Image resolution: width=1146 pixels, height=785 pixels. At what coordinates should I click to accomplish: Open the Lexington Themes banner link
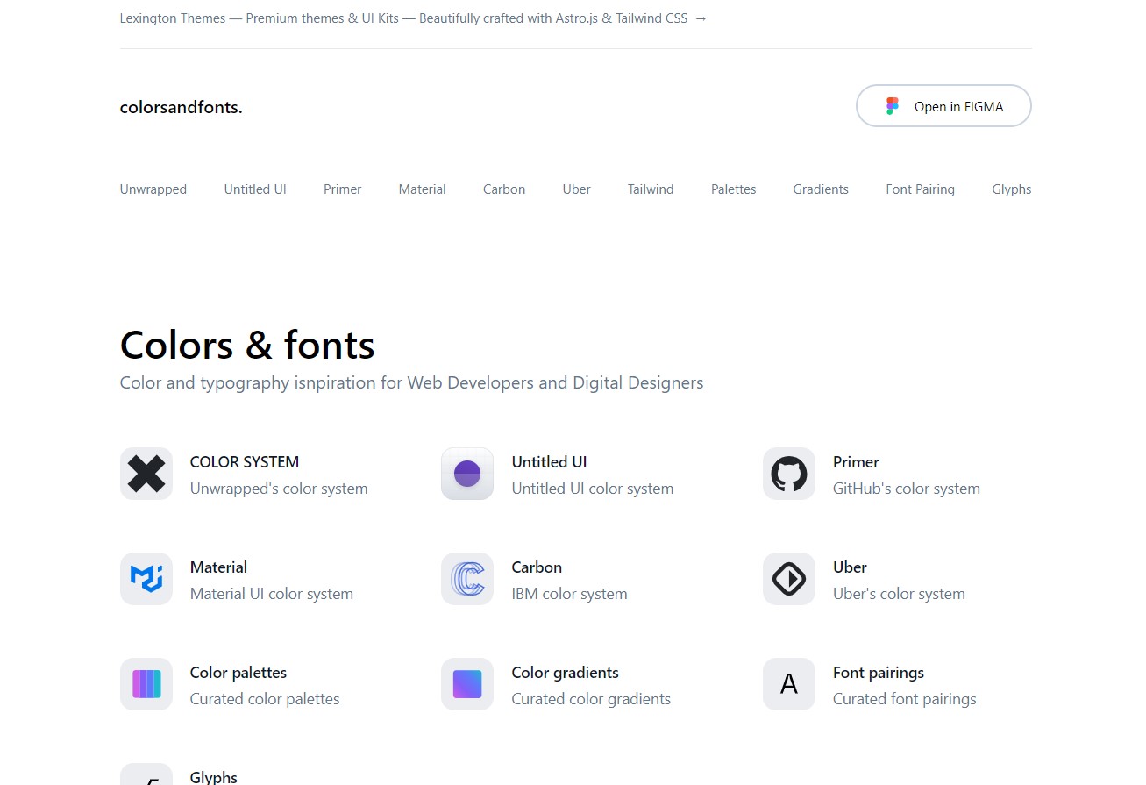coord(413,18)
